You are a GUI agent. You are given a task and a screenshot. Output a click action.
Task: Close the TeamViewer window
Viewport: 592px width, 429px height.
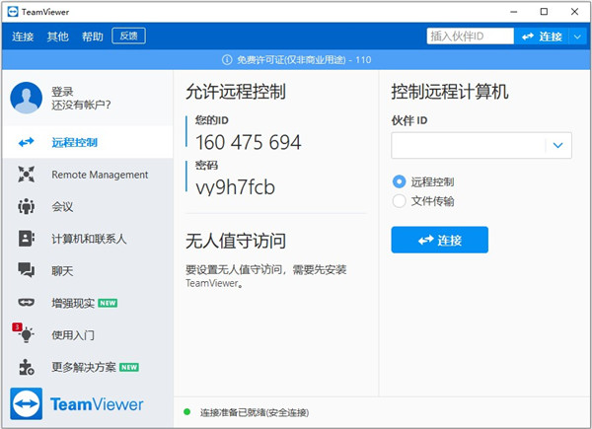pos(574,12)
